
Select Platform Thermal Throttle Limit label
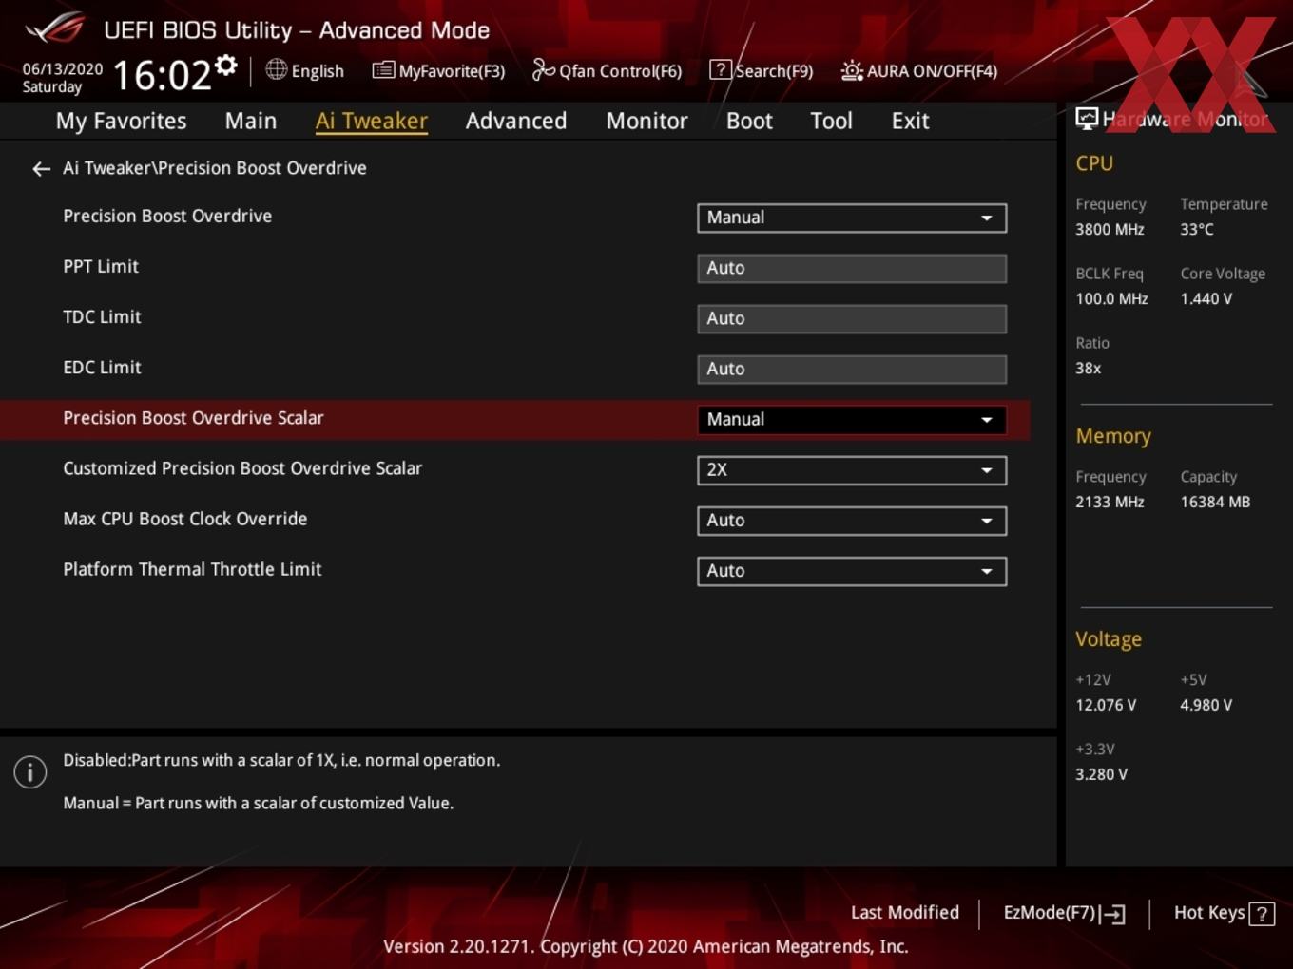pos(192,569)
